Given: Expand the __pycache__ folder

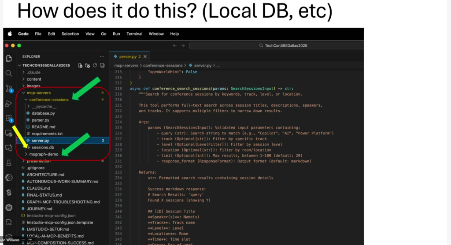Looking at the screenshot, I should pyautogui.click(x=43, y=107).
